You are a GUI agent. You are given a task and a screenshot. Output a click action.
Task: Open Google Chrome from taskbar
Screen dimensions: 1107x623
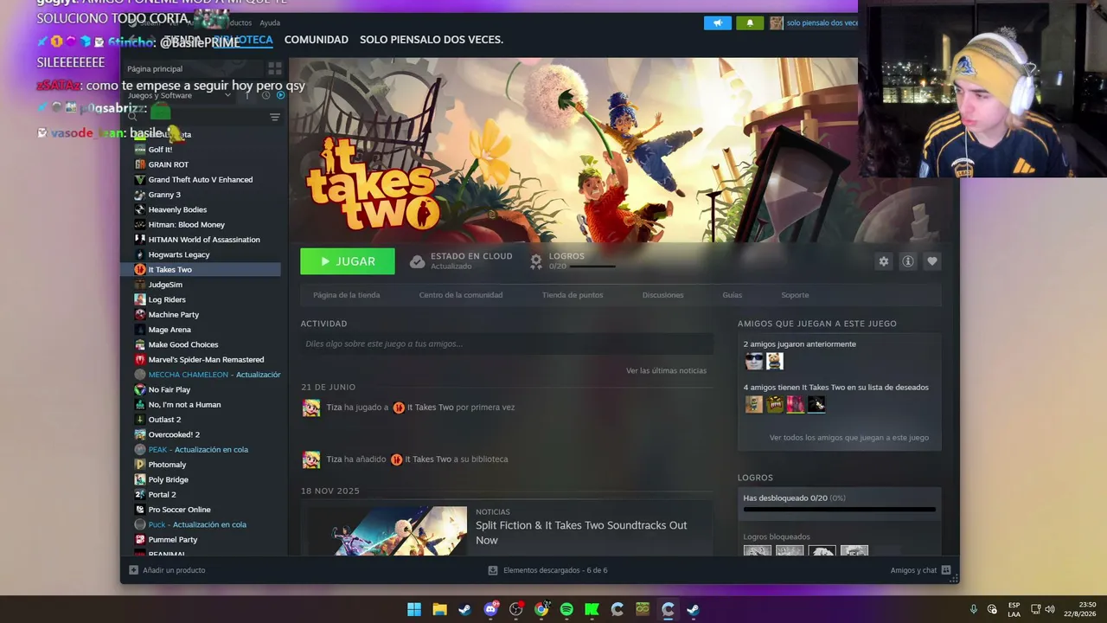541,609
